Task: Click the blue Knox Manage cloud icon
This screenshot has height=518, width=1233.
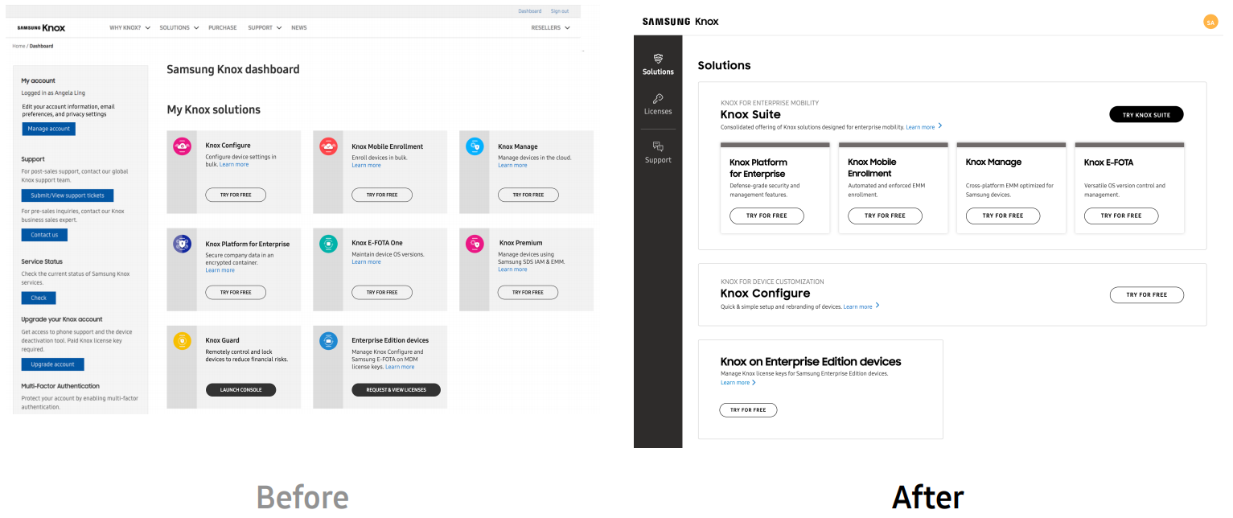Action: pos(475,146)
